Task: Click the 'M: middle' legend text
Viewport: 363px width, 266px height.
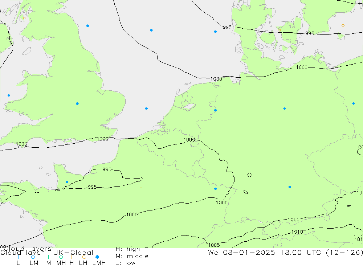Action: (132, 256)
